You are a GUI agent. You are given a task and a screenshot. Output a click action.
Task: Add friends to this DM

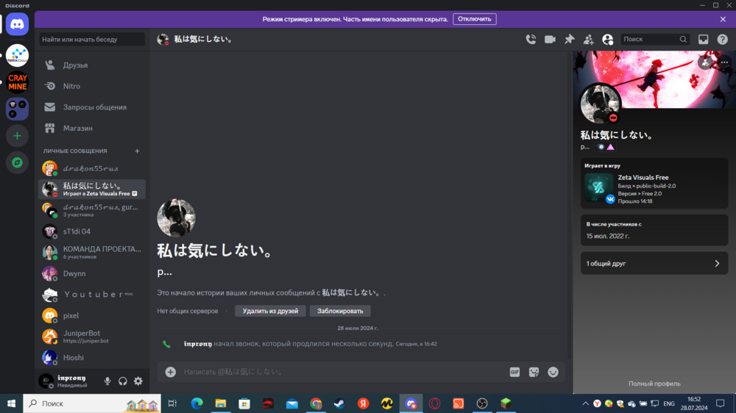[x=589, y=40]
